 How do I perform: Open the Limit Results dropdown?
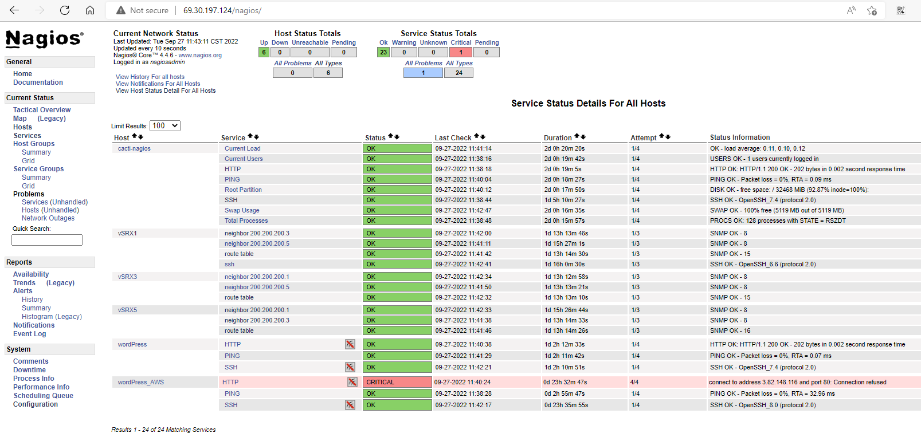(165, 126)
